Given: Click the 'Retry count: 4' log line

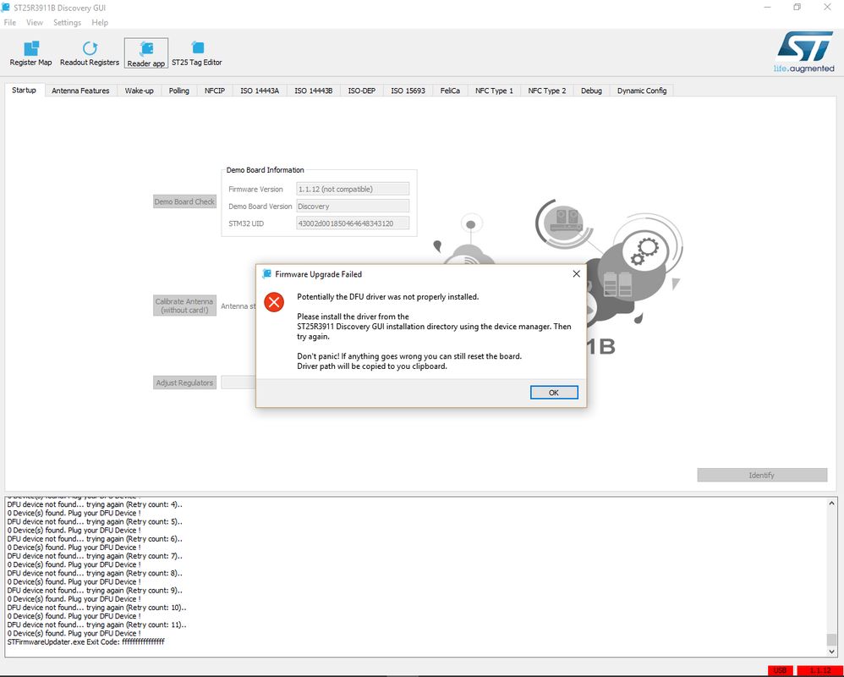Looking at the screenshot, I should coord(95,504).
